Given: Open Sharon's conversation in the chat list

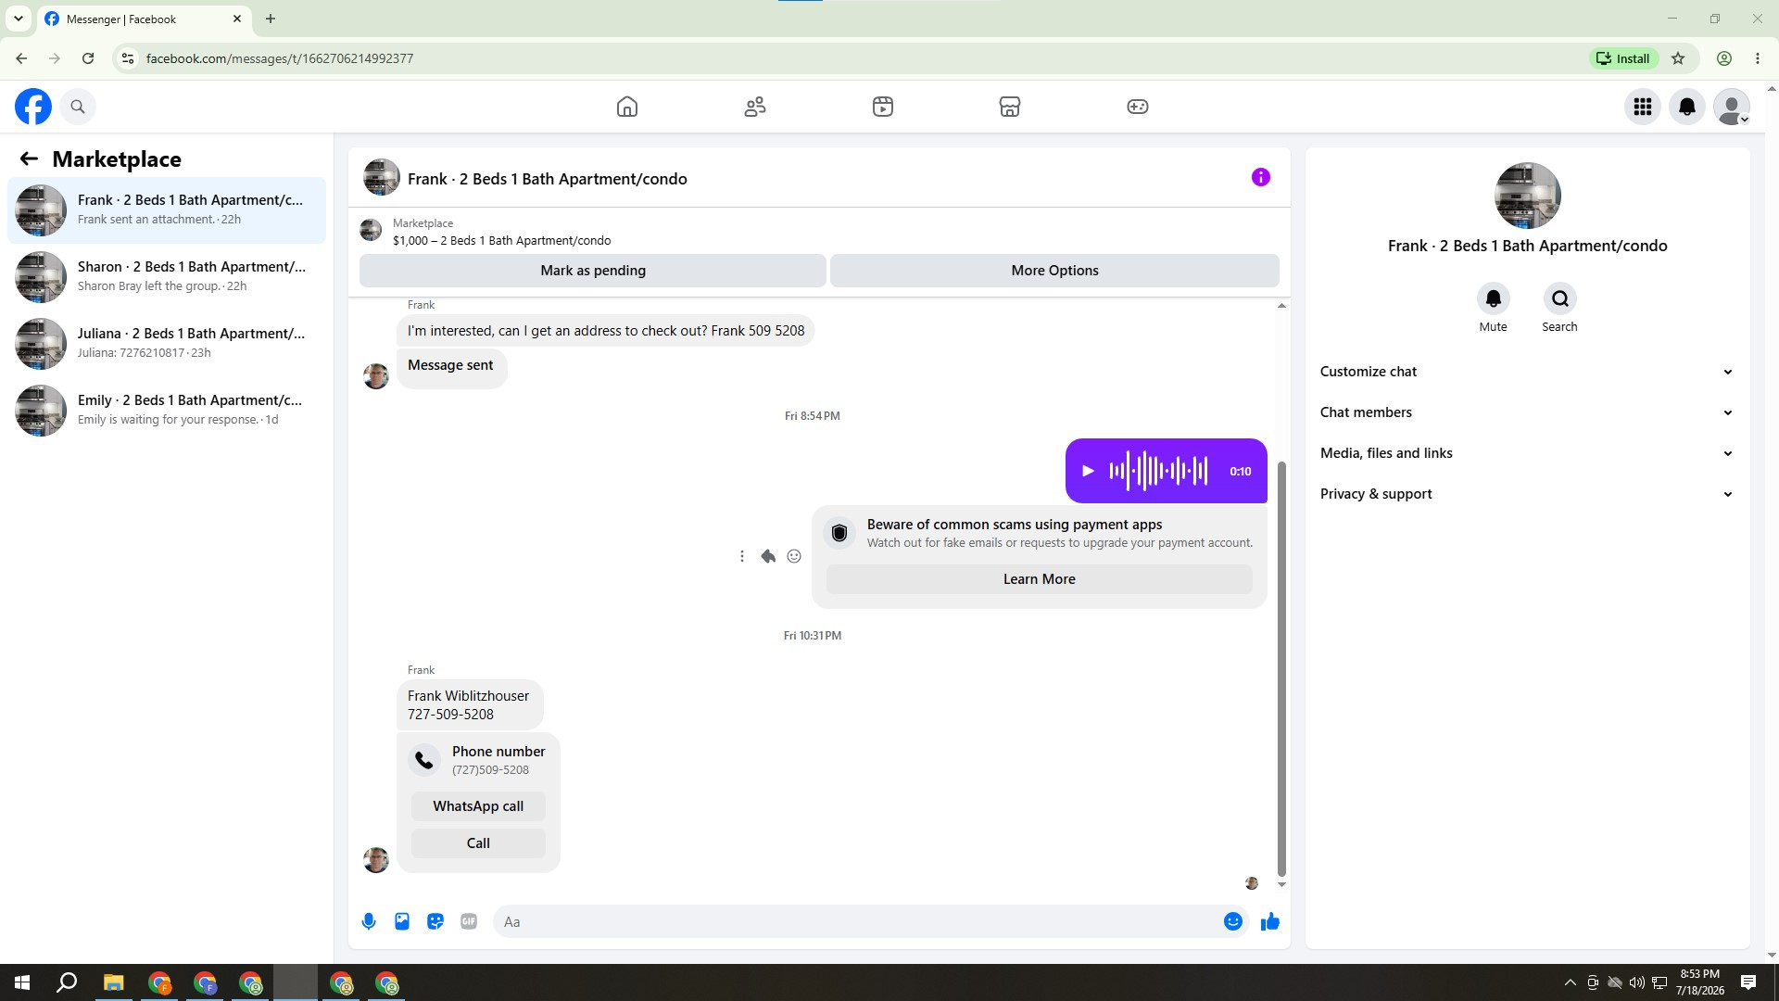Looking at the screenshot, I should click(167, 277).
